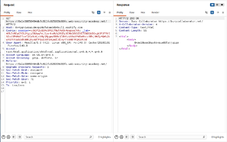Select combined tabbed layout icon
The height and width of the screenshot is (142, 227).
tap(222, 5)
